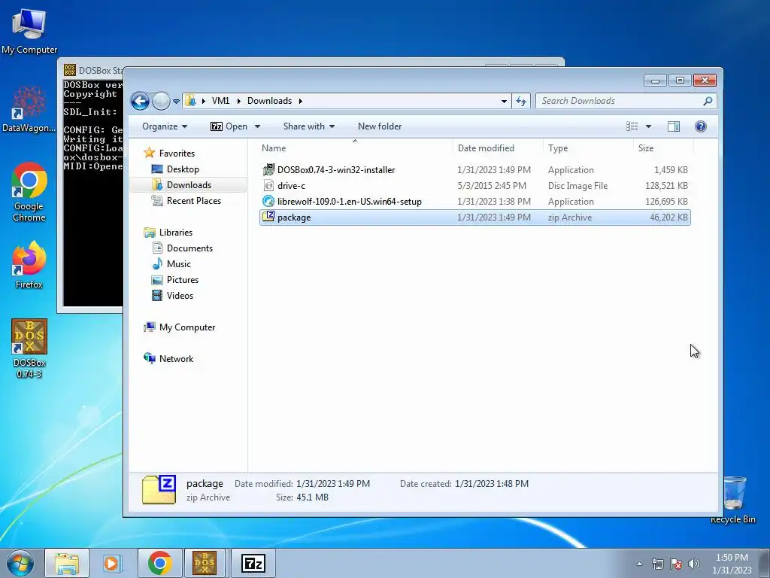The image size is (770, 578).
Task: Click the package zip icon in details pane
Action: coord(159,489)
